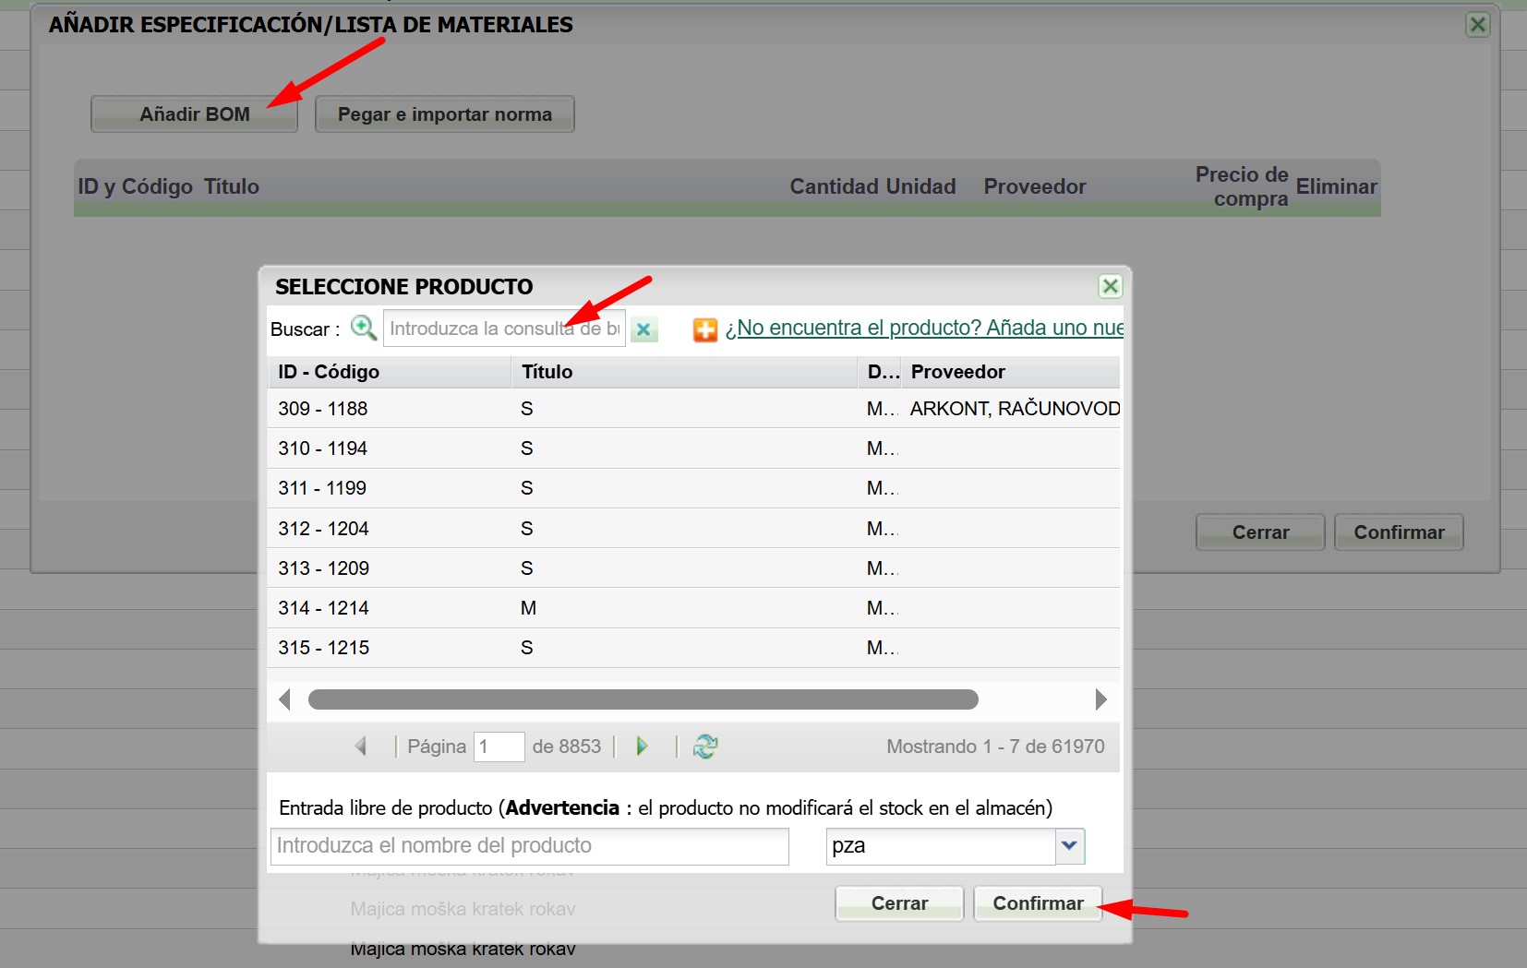
Task: Click 'de 8853' page count text
Action: [x=567, y=747]
